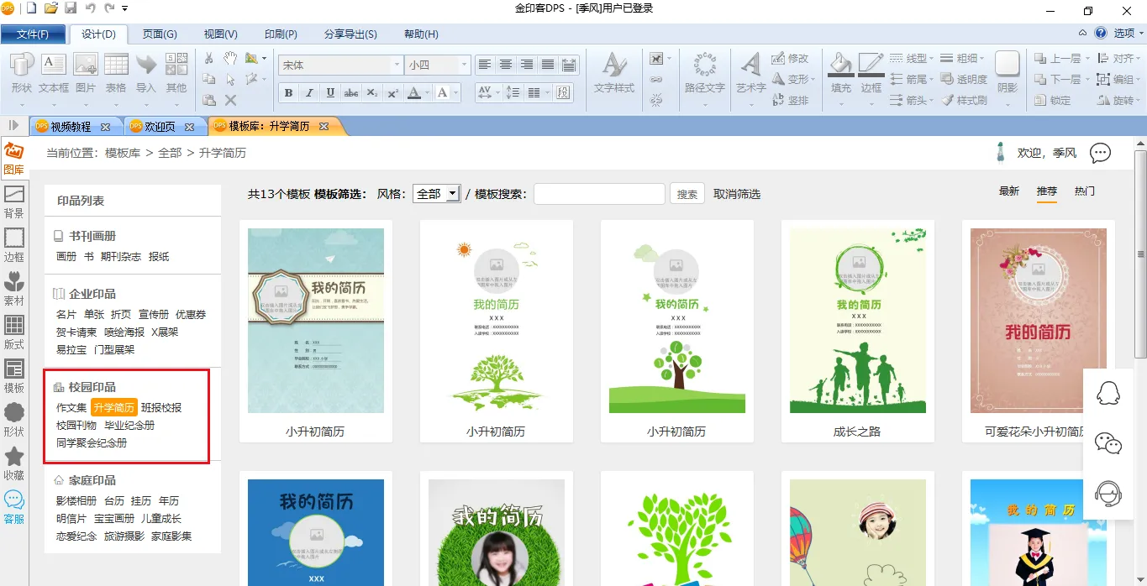
Task: Switch to the 页面(G) ribbon tab
Action: [x=160, y=34]
